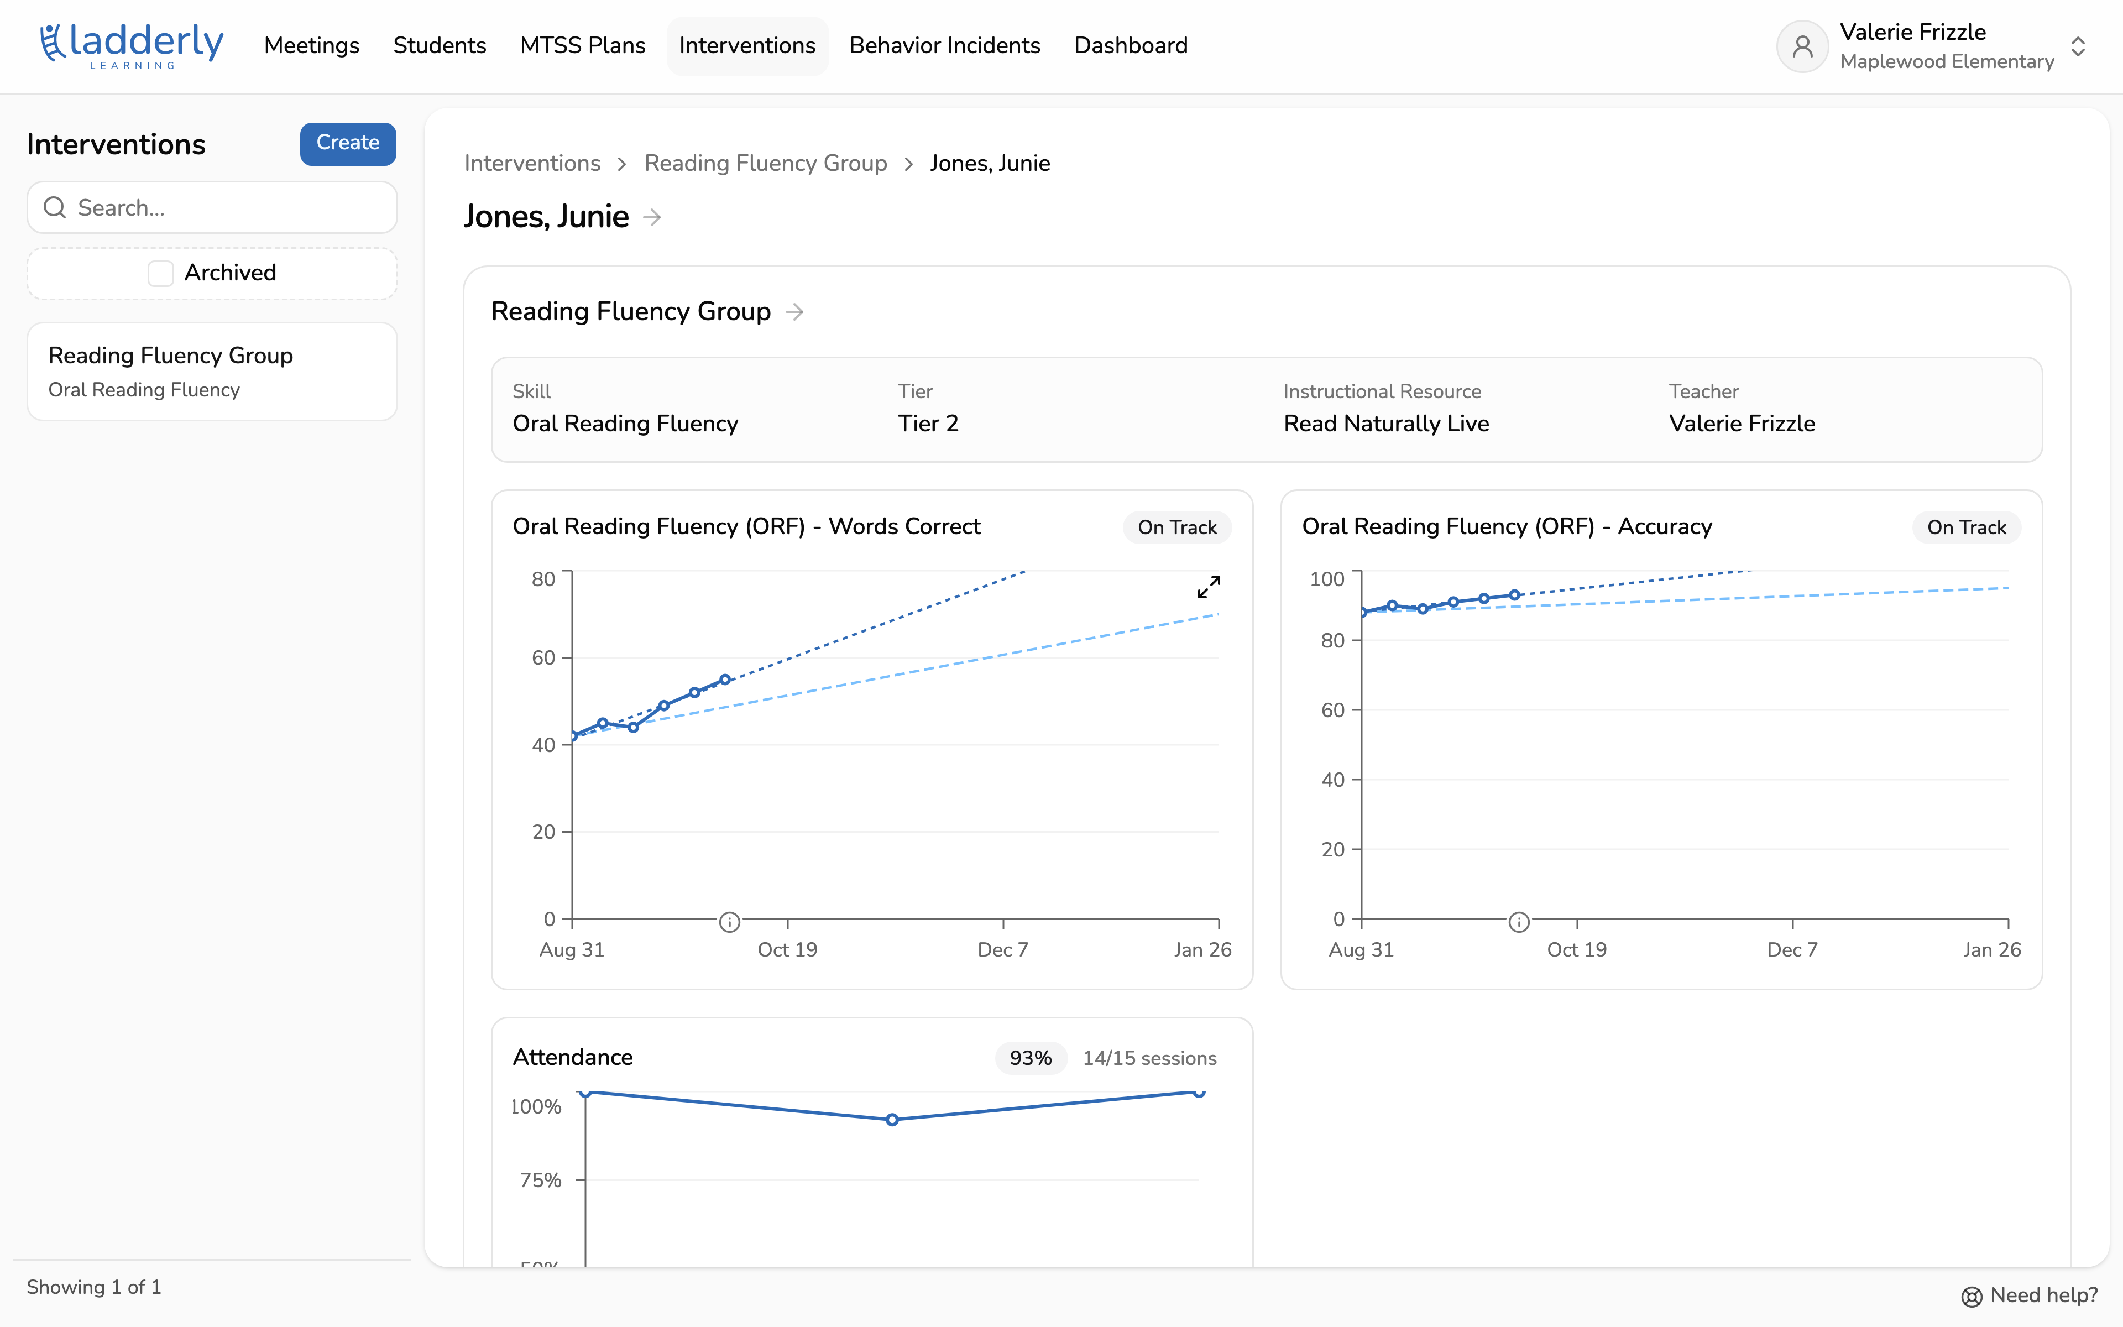This screenshot has width=2123, height=1327.
Task: Click the Oral Reading Fluency skill value
Action: [625, 424]
